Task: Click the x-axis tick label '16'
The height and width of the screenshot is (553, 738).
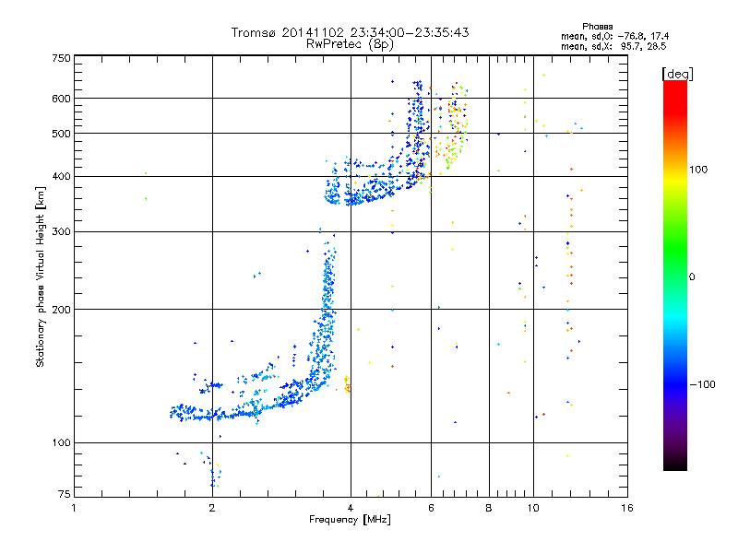Action: point(627,508)
